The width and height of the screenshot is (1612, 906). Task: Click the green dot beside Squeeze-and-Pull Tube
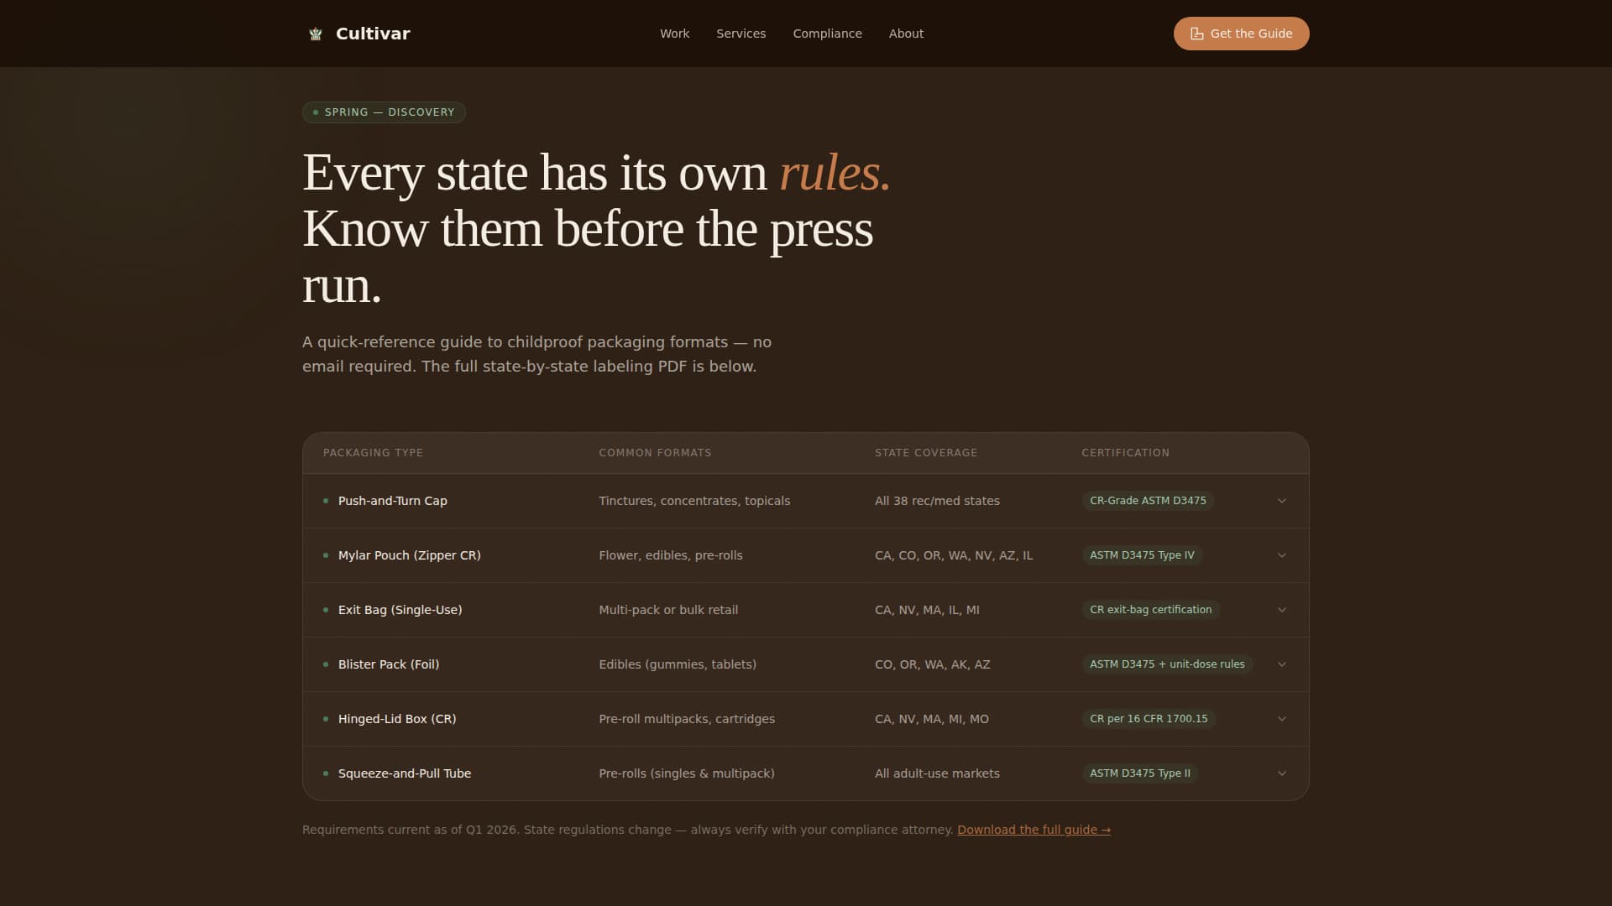[x=326, y=773]
